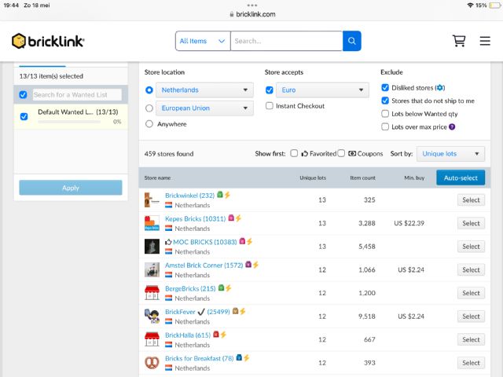Enable the Instant Checkout checkbox
The image size is (503, 377).
click(270, 106)
